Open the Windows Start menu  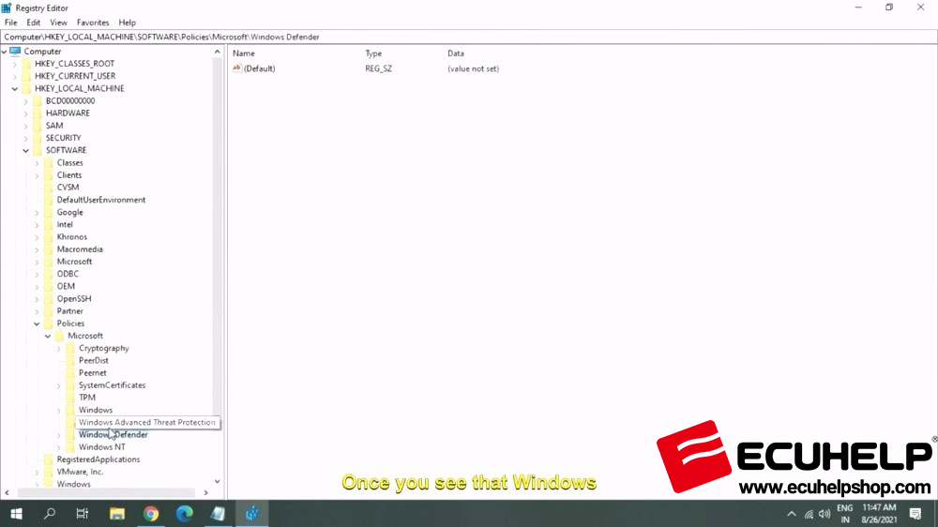point(16,514)
